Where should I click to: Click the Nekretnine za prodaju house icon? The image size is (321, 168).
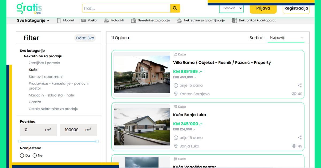(133, 20)
